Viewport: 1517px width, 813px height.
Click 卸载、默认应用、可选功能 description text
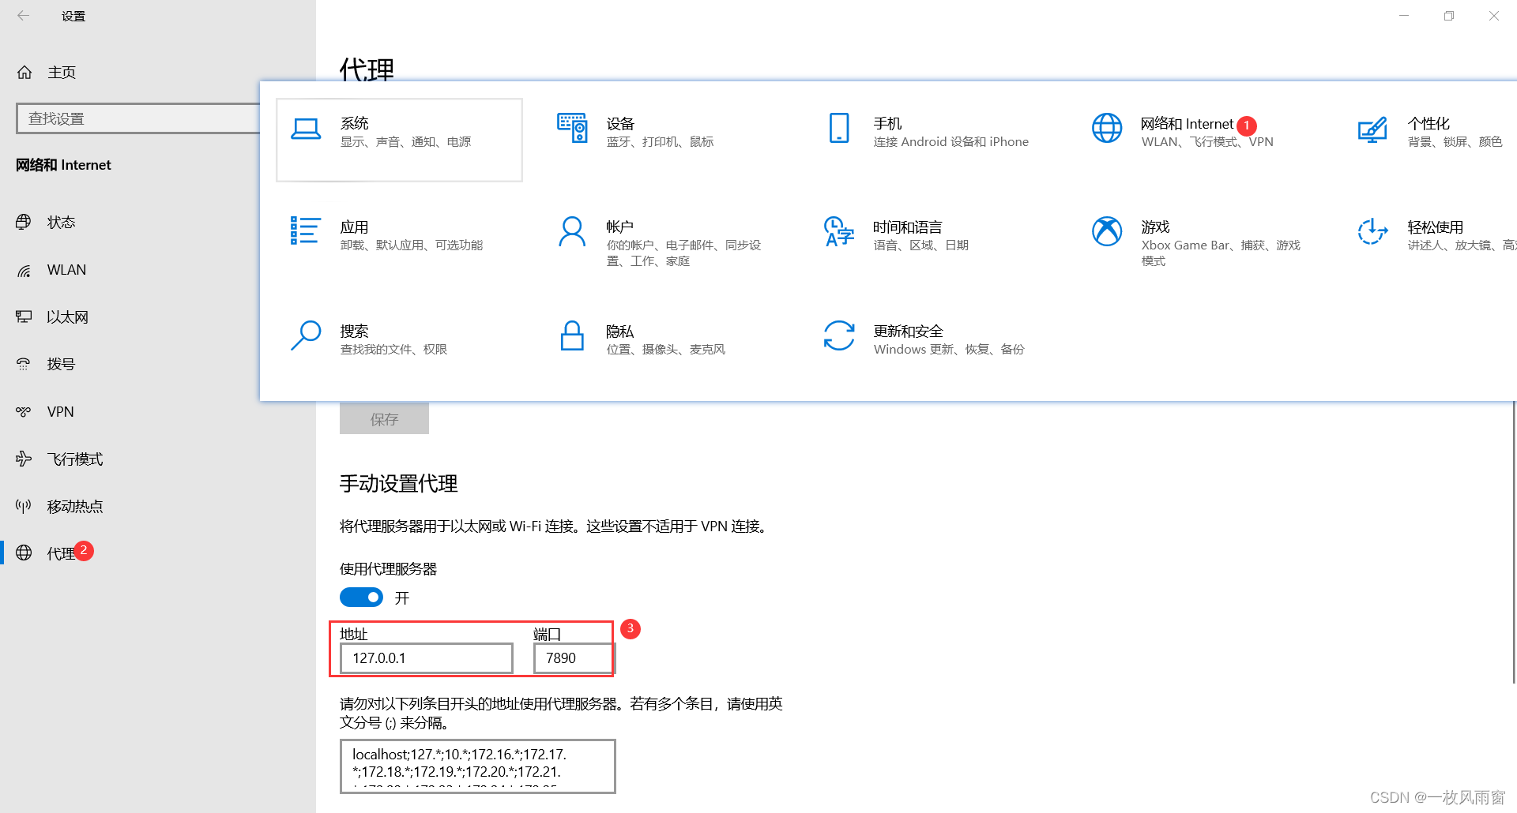tap(412, 245)
